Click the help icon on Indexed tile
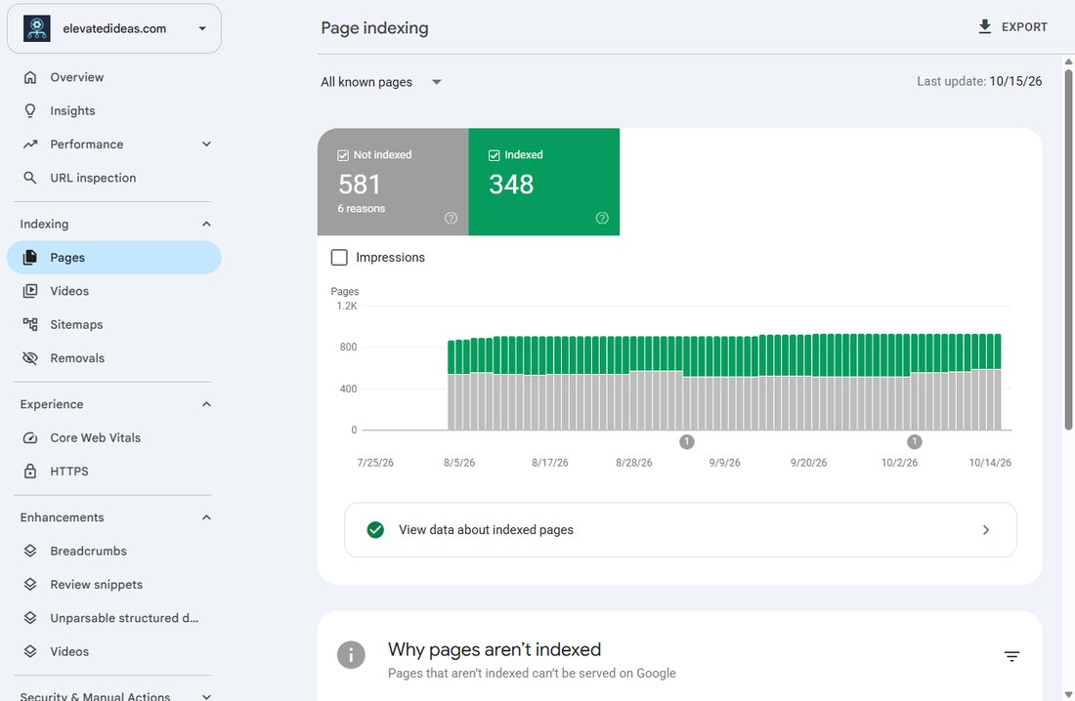This screenshot has width=1075, height=701. 602,218
